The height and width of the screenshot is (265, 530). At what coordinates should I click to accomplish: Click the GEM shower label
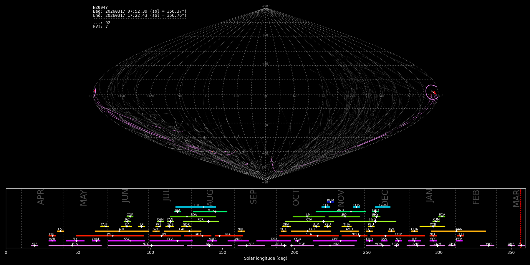click(x=382, y=205)
